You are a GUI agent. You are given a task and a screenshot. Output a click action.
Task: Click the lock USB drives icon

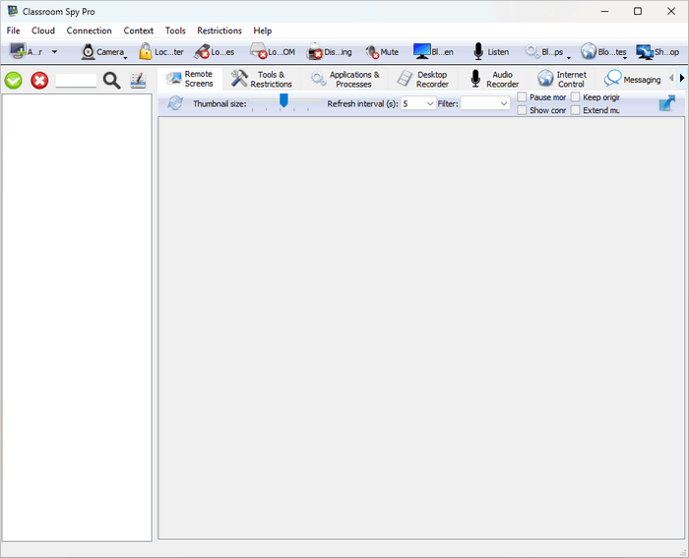pyautogui.click(x=202, y=51)
